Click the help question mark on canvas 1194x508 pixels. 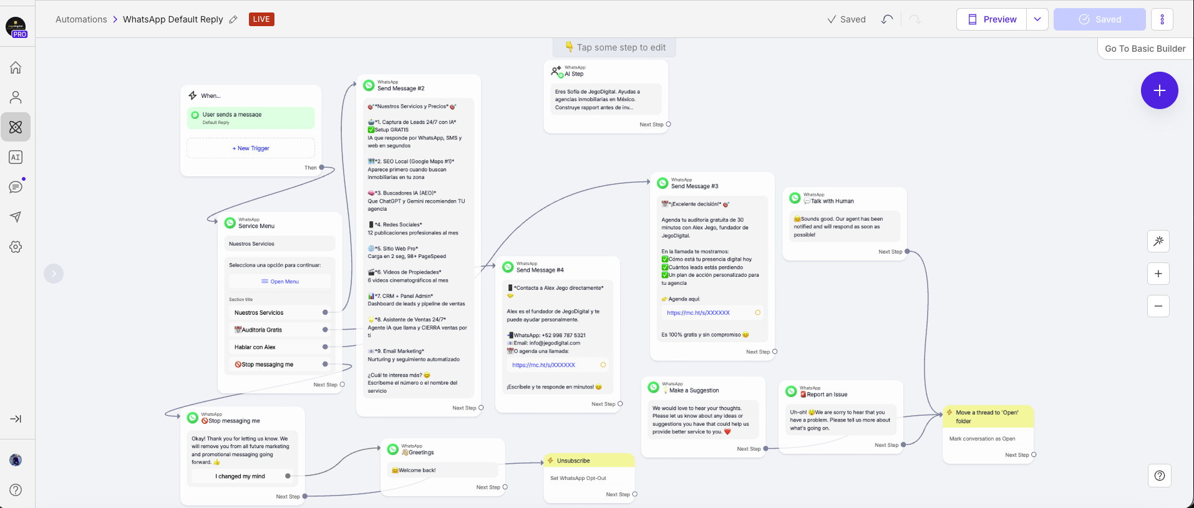[1159, 476]
